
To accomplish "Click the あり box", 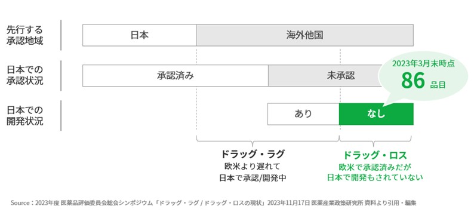I will coord(303,114).
